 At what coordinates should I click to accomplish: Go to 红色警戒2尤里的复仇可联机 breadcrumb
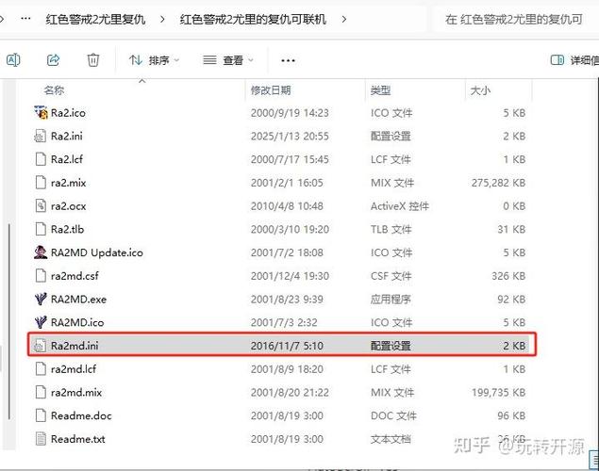[253, 19]
